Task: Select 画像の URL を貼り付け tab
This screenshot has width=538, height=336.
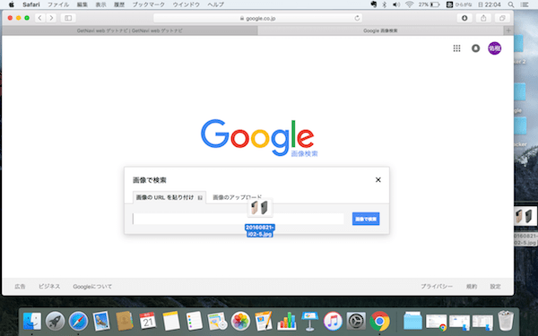Action: 169,197
